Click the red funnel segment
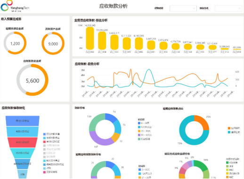This screenshot has height=179, width=244. [x=23, y=142]
